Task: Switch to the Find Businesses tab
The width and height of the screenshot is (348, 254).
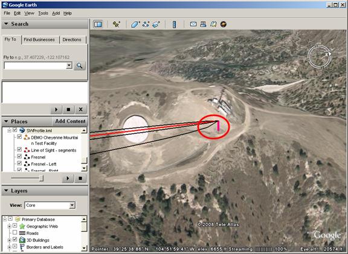Action: [x=39, y=40]
